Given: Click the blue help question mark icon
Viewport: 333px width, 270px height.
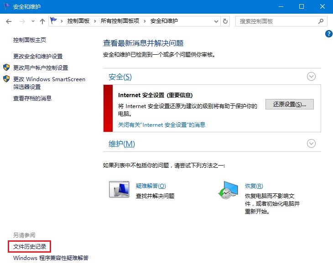Looking at the screenshot, I should click(x=328, y=34).
